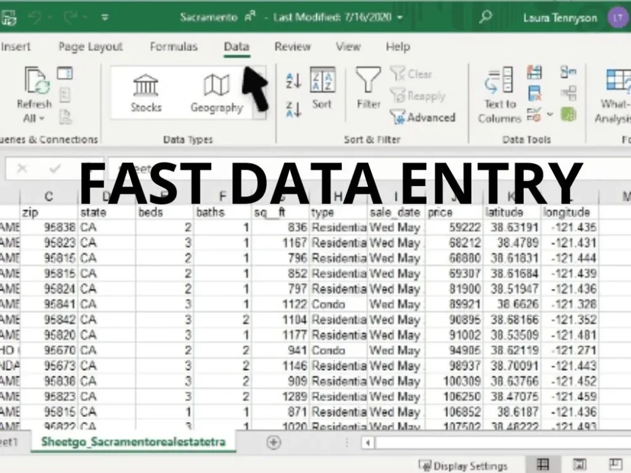The image size is (631, 473).
Task: Select cell with sq ft 871
Action: point(281,412)
